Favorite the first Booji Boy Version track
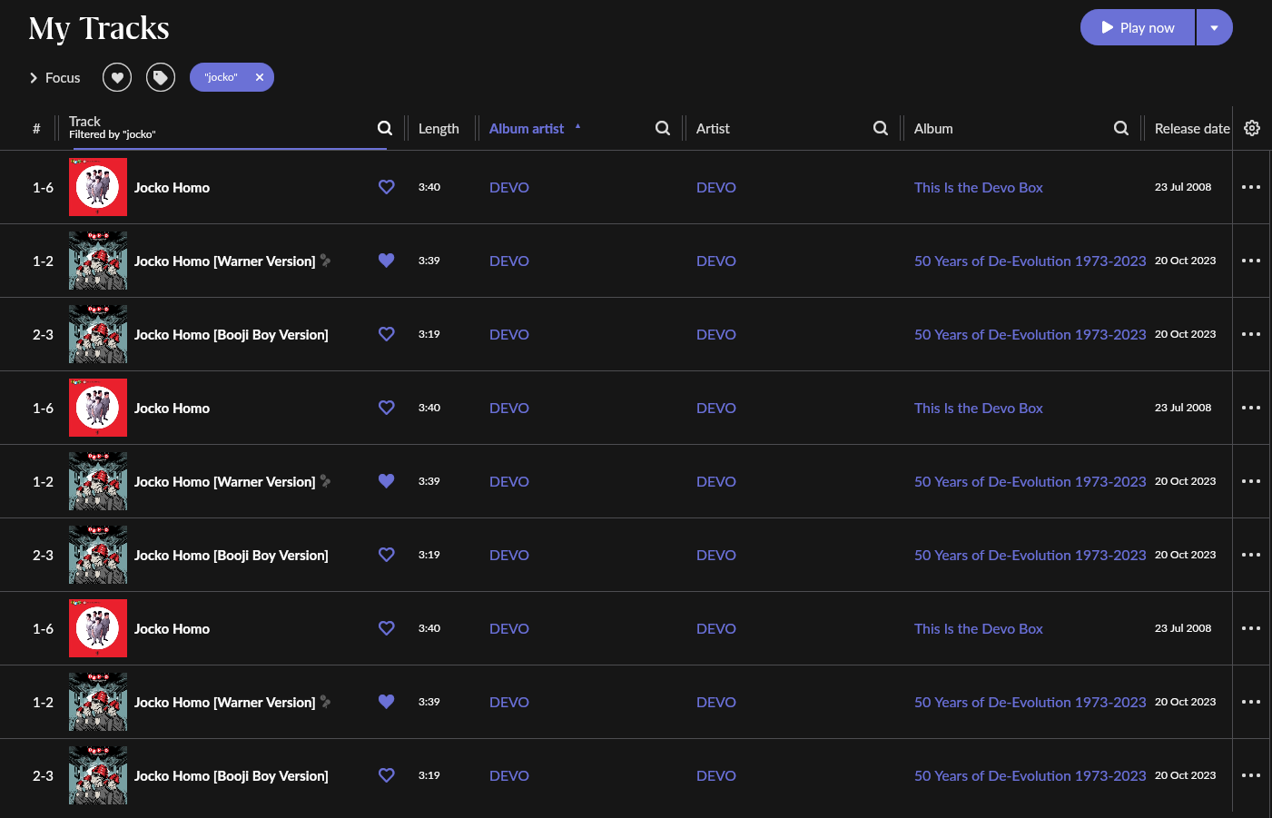Viewport: 1272px width, 818px height. pos(387,334)
